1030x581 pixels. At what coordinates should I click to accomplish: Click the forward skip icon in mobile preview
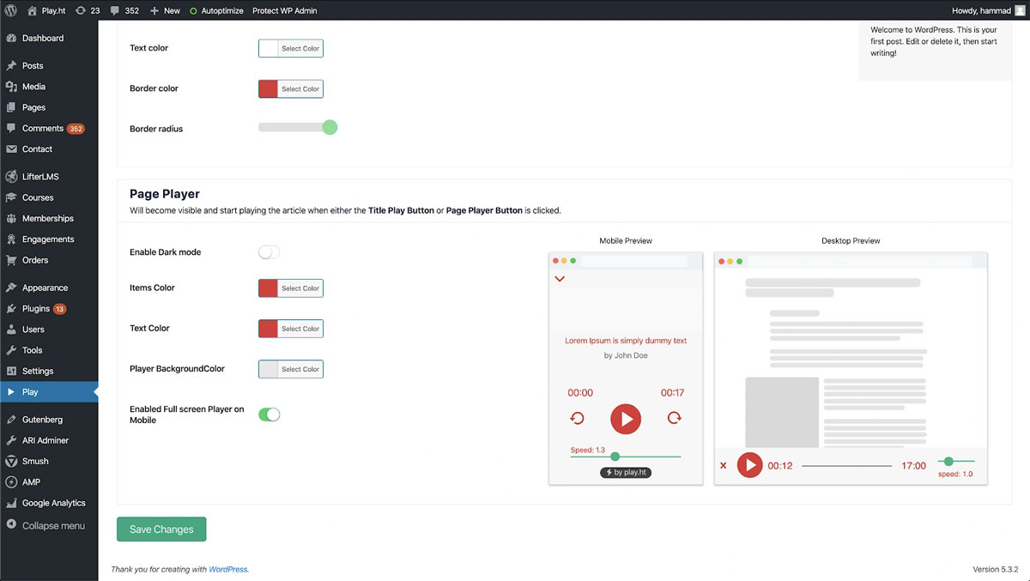(674, 419)
